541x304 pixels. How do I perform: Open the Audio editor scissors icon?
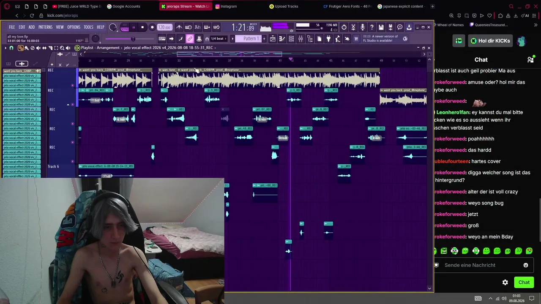[x=353, y=27]
